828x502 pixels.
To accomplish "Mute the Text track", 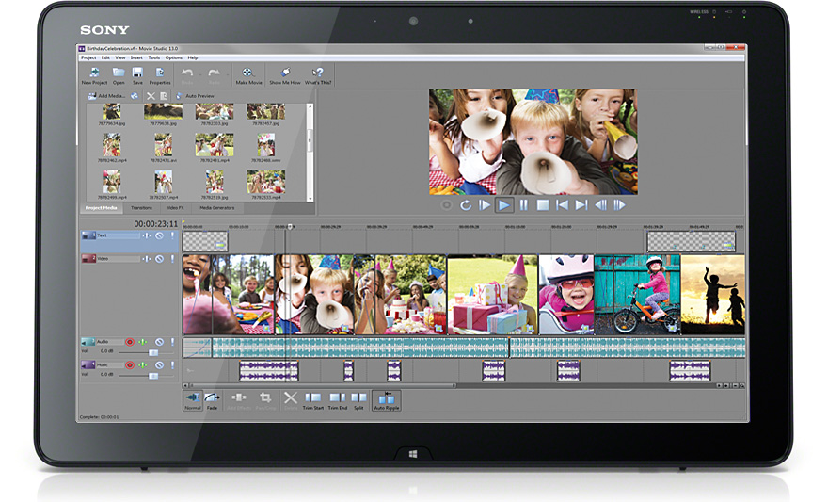I will click(x=159, y=235).
